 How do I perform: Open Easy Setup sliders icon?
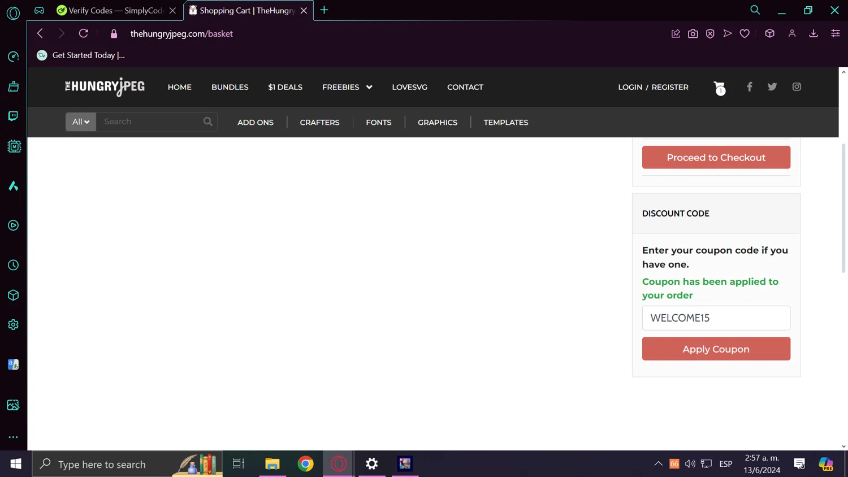click(x=836, y=34)
